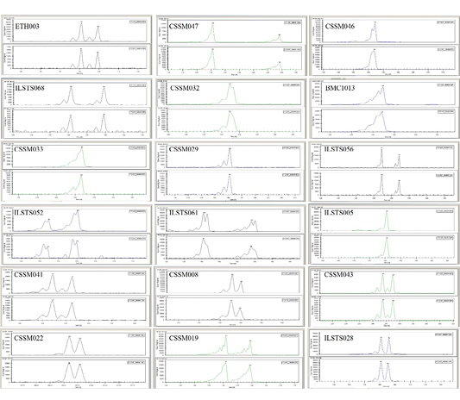Viewport: 460px width, 400px height.
Task: Click the CSSM041 marker label
Action: [x=28, y=274]
